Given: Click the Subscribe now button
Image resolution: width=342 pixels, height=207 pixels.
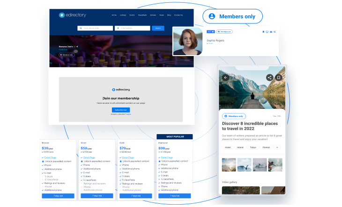Looking at the screenshot, I should click(x=121, y=109).
